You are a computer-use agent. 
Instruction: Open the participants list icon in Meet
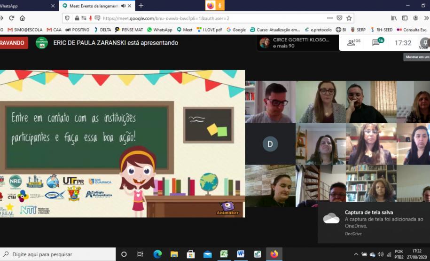(x=353, y=43)
